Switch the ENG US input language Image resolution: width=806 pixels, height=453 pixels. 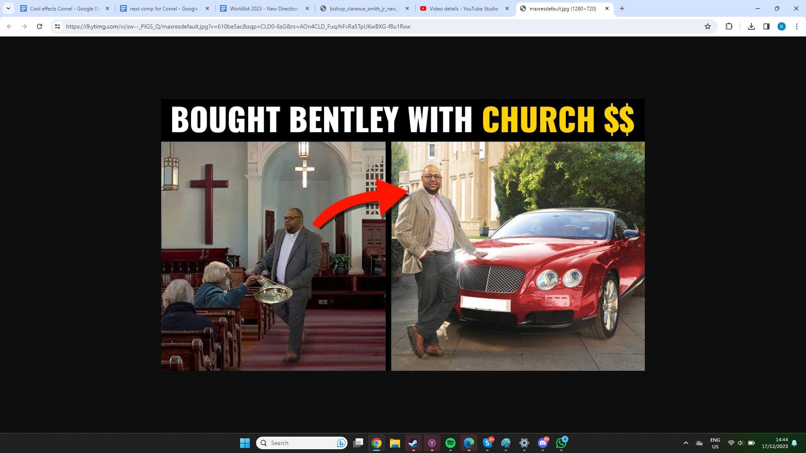(x=715, y=443)
